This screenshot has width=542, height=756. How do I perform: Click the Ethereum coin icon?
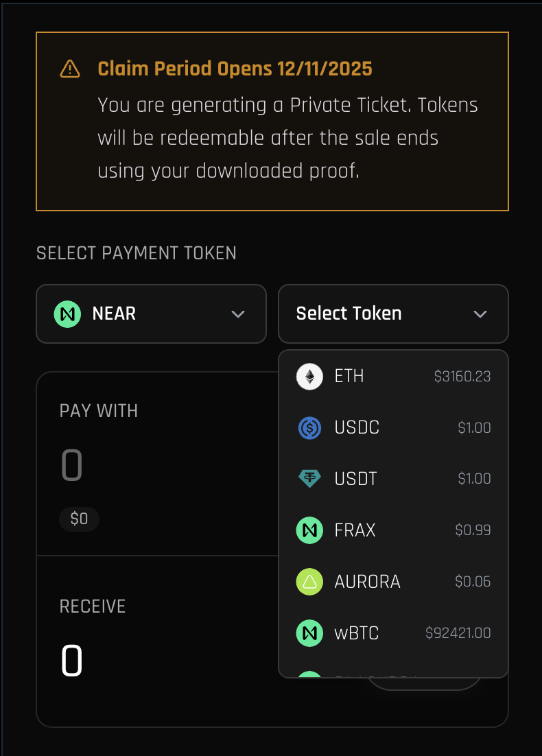[x=309, y=377]
